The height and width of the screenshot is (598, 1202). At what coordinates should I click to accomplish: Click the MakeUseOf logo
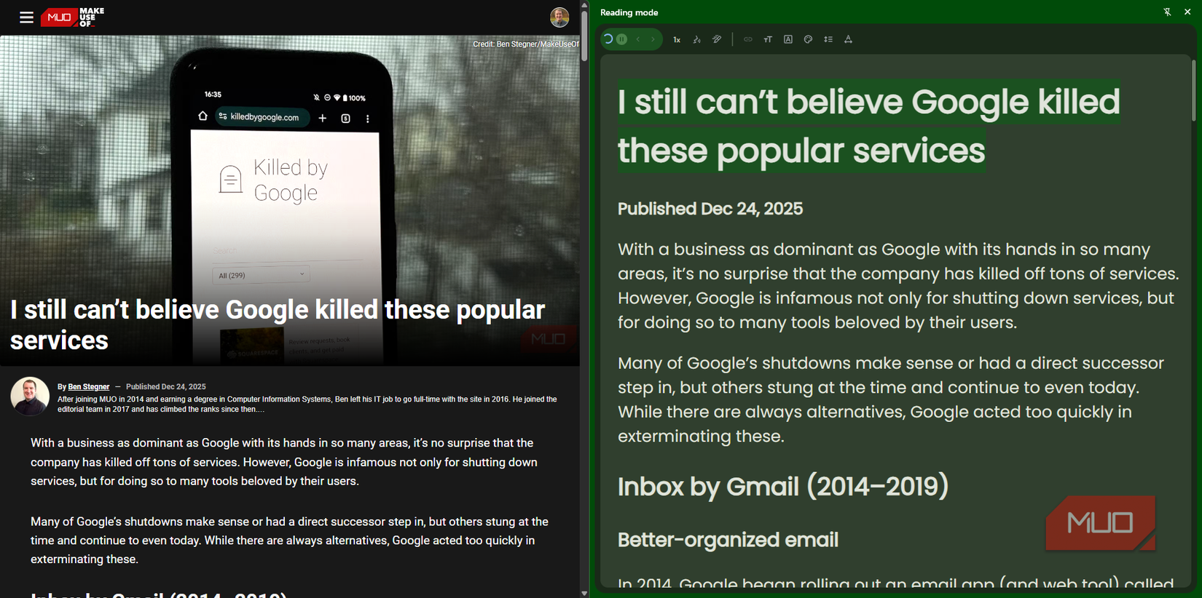[x=73, y=17]
